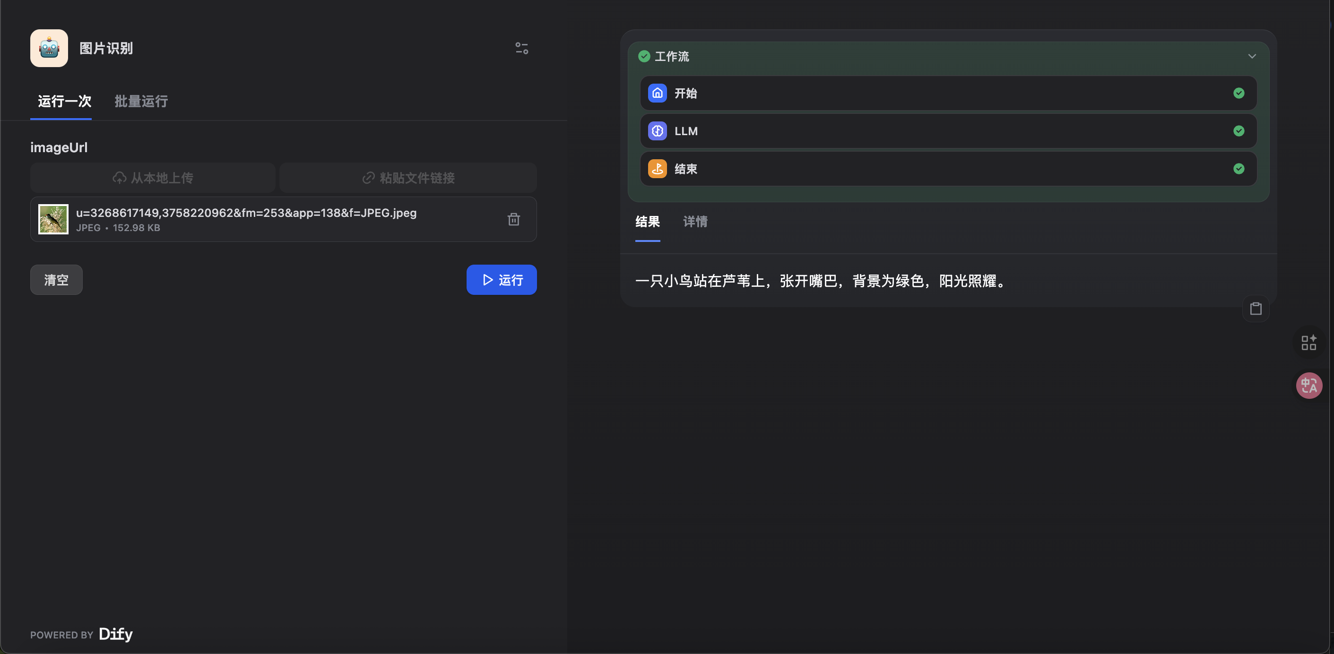Open the settings sliders icon

[521, 48]
